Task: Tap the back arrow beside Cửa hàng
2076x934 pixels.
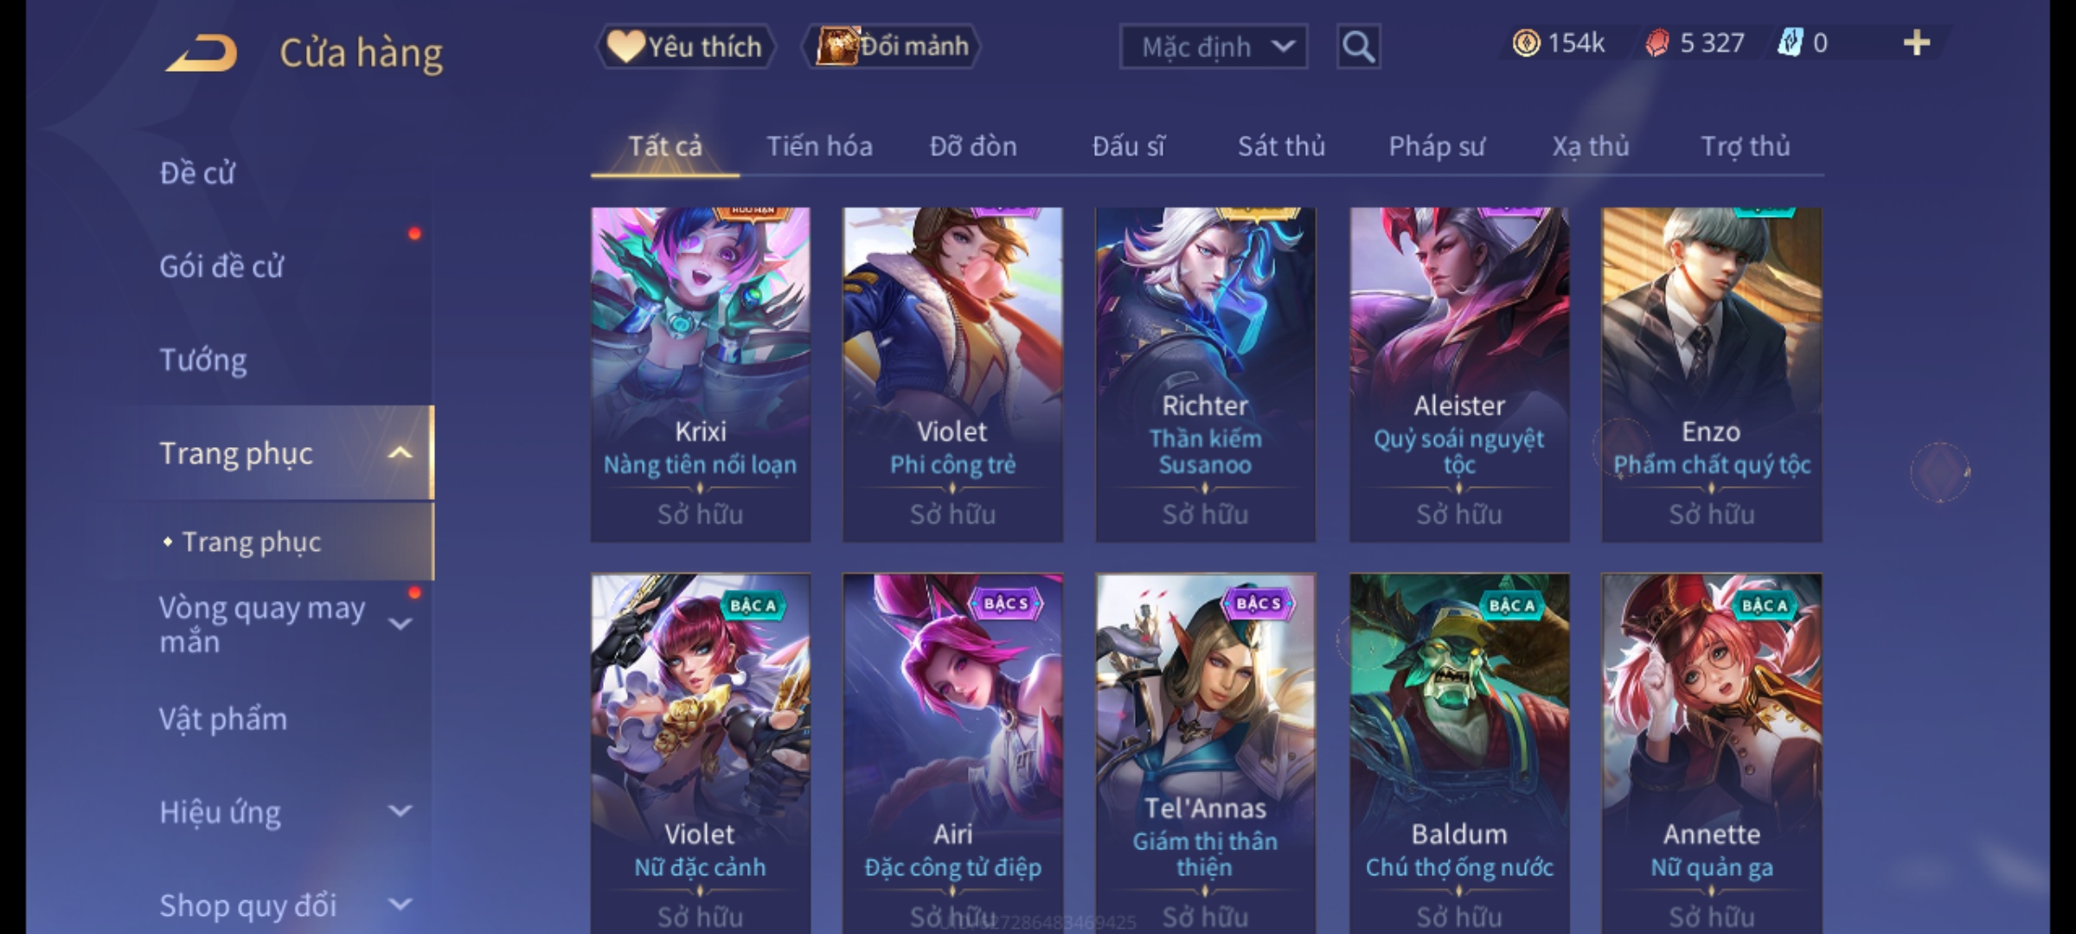Action: (x=202, y=53)
